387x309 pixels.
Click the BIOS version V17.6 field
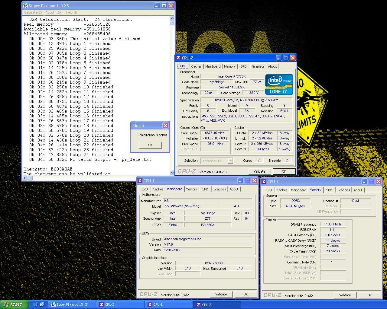(x=207, y=244)
